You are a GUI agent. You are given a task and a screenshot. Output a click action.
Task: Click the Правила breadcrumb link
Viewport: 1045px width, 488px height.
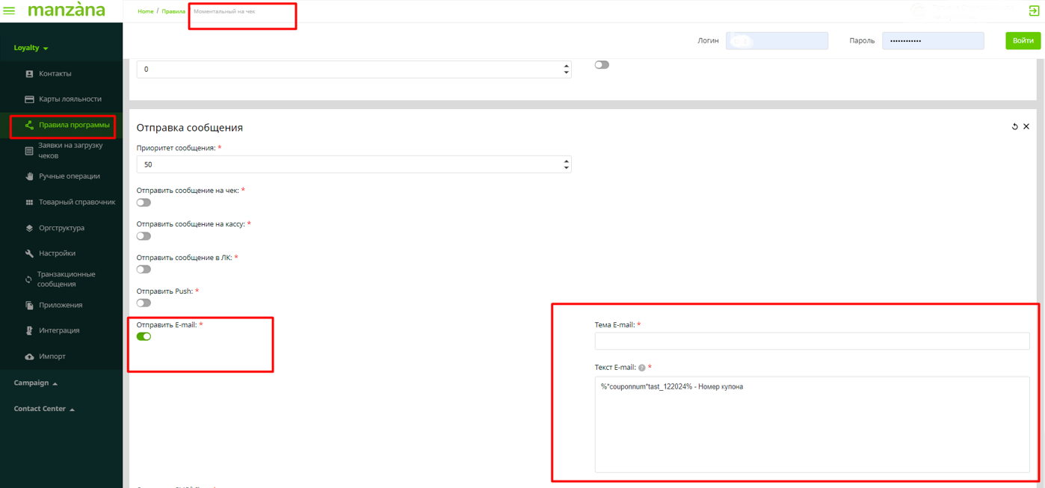(173, 11)
